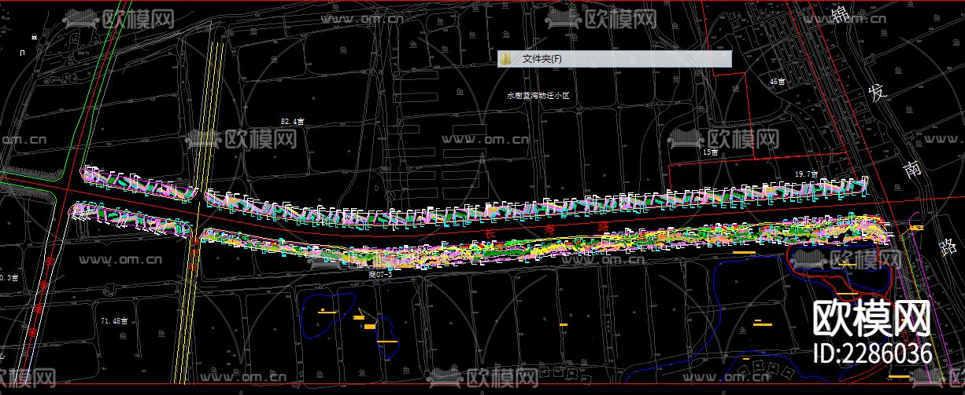Open the 文件夹(F) menu entry

coord(615,59)
